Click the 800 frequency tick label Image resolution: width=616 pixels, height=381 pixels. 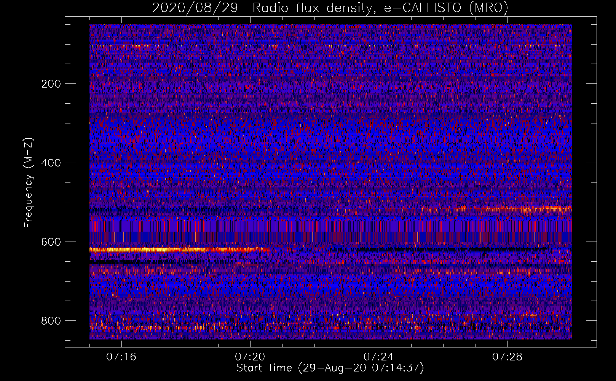tap(51, 321)
